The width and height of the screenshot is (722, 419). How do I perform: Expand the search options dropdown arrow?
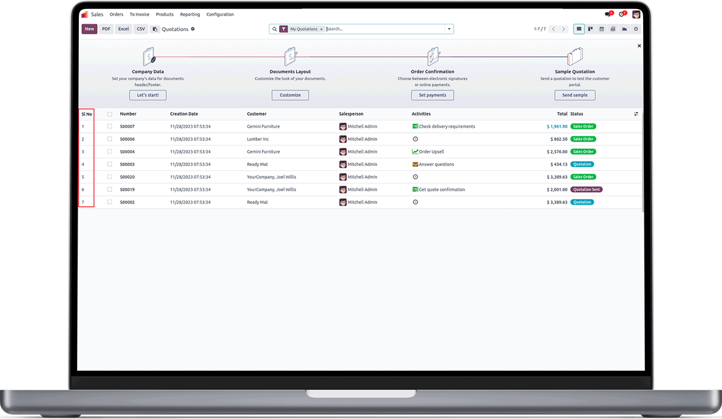449,29
